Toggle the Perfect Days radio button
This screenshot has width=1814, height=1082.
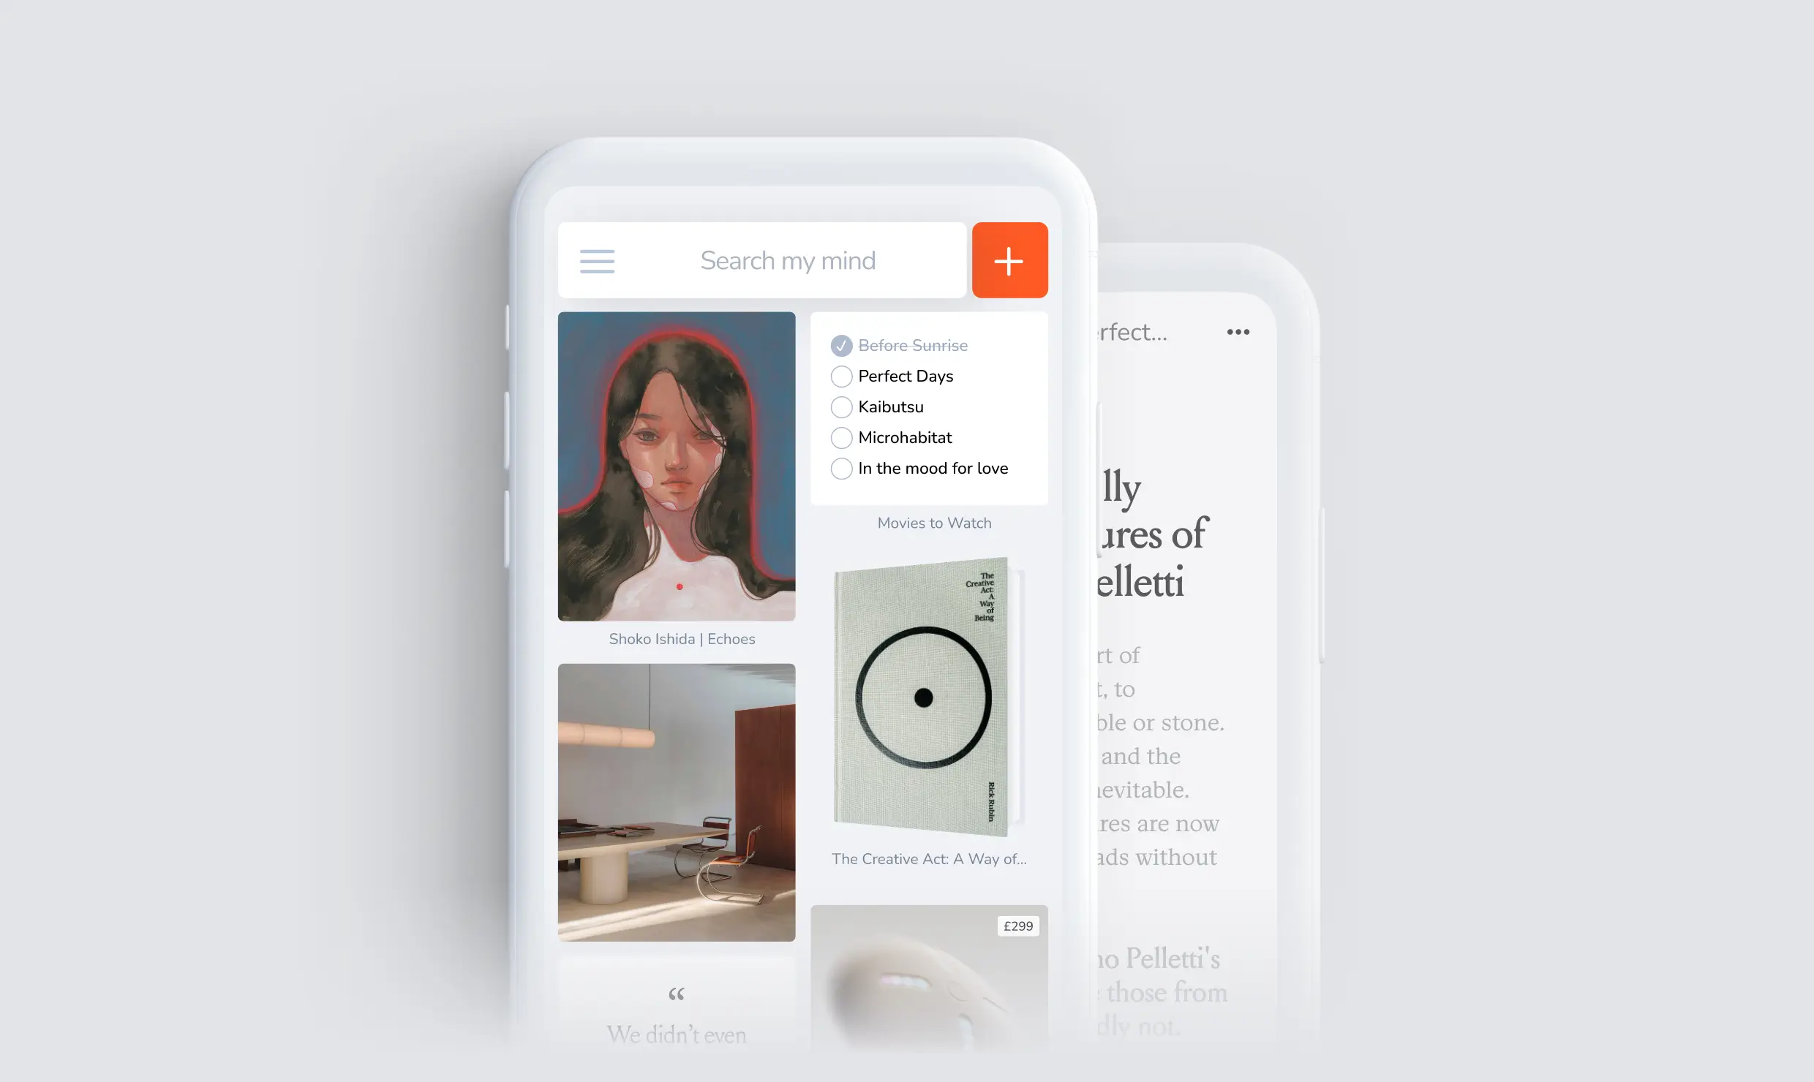(841, 377)
